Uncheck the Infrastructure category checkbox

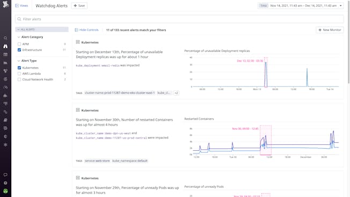click(19, 50)
